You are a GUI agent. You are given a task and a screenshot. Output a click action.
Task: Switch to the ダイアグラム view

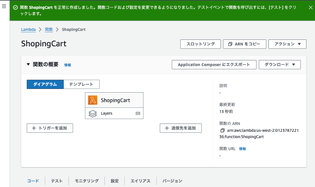pyautogui.click(x=45, y=84)
